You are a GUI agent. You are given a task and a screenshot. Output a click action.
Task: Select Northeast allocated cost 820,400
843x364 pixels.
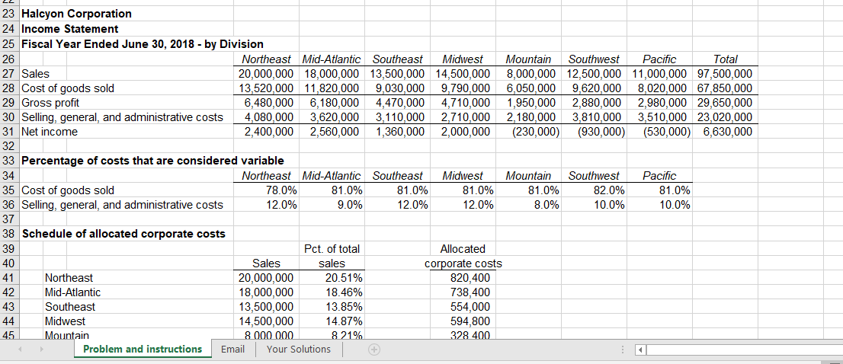463,277
